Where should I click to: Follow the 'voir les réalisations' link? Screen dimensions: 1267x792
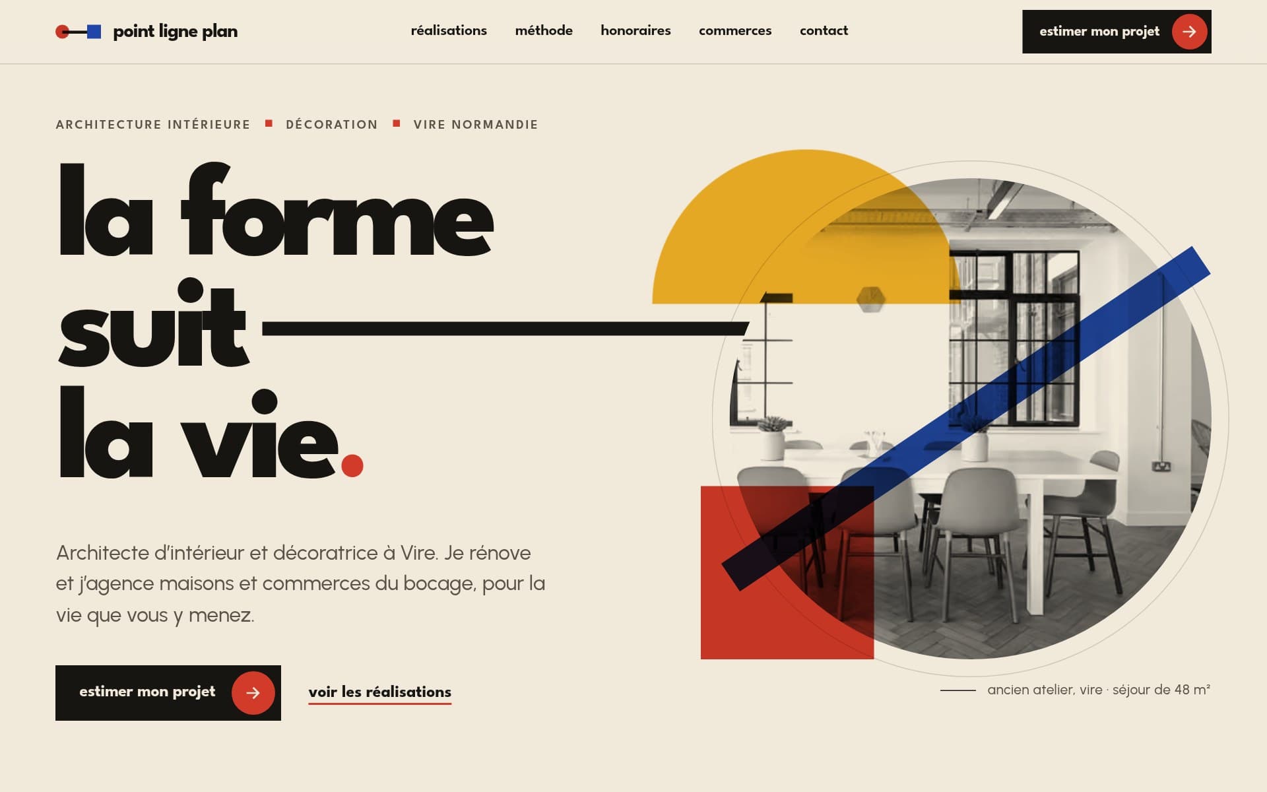[x=380, y=692]
